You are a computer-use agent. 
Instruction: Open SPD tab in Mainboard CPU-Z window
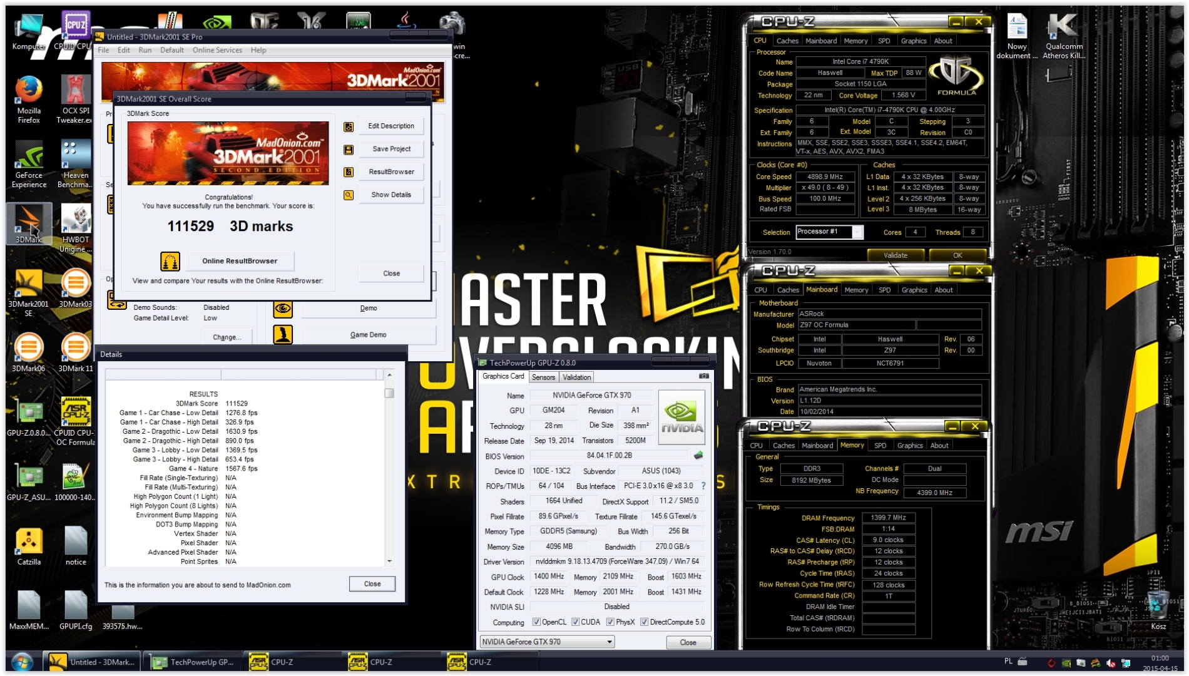click(x=884, y=290)
